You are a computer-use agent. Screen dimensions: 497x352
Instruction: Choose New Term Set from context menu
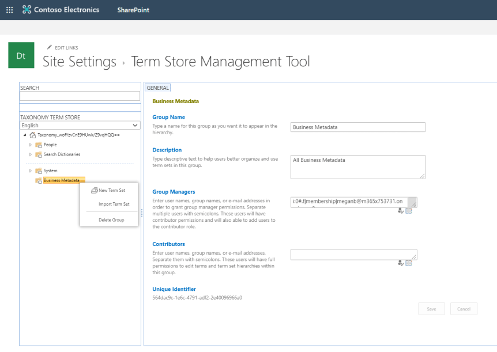click(x=111, y=190)
